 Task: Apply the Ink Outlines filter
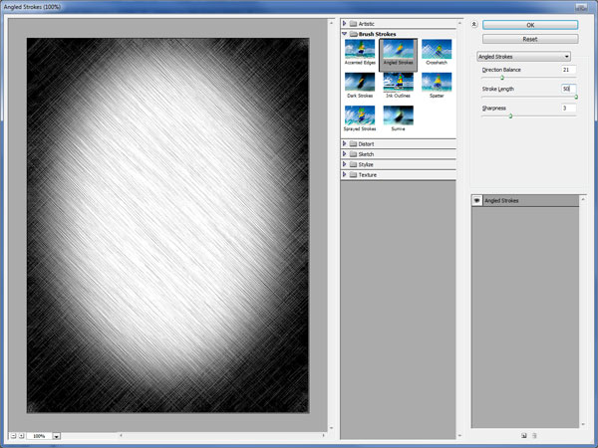coord(398,84)
